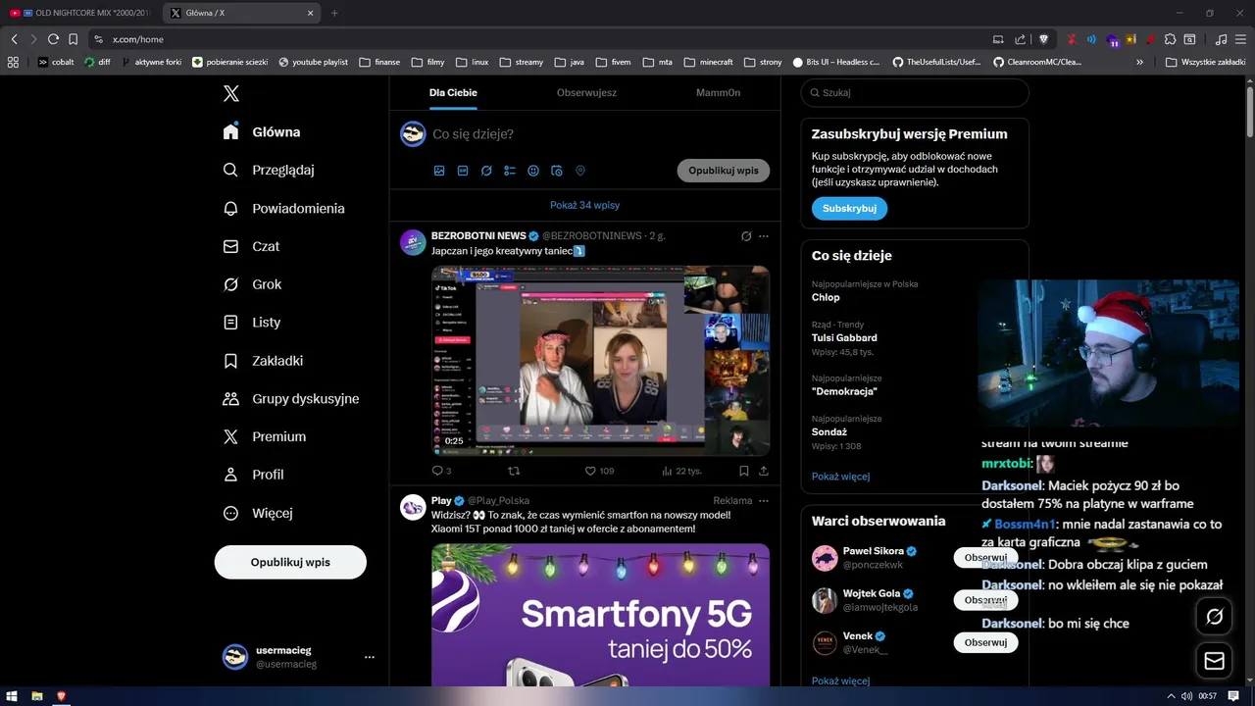Open Grok from the left sidebar
1255x706 pixels.
[x=253, y=284]
